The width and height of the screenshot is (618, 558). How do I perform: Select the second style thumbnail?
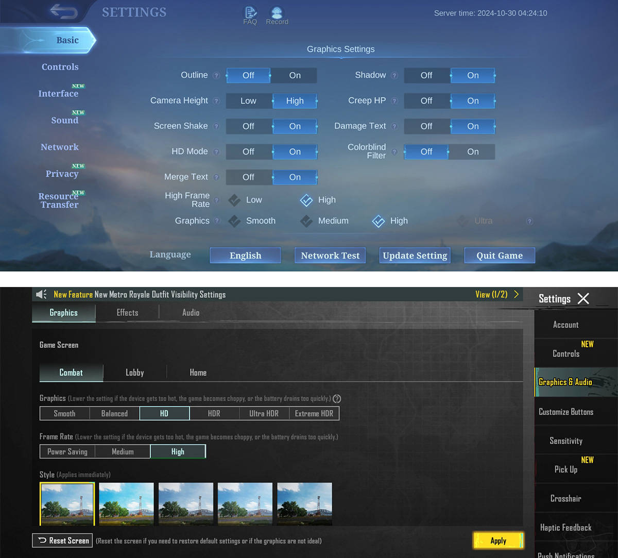pyautogui.click(x=126, y=503)
